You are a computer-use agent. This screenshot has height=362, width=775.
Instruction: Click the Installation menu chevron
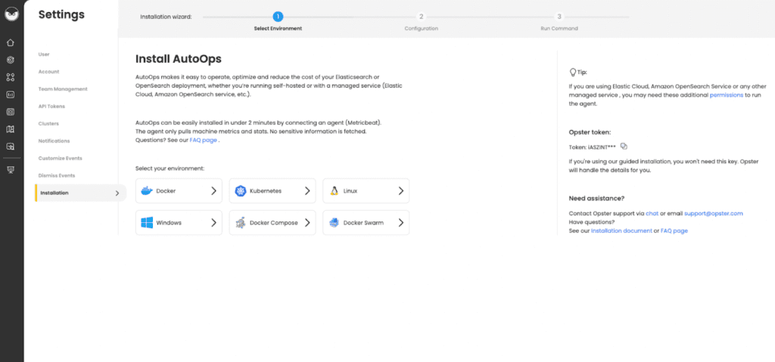coord(117,193)
